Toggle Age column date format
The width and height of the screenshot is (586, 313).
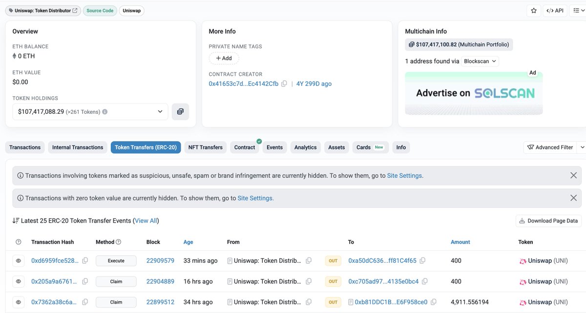[188, 242]
